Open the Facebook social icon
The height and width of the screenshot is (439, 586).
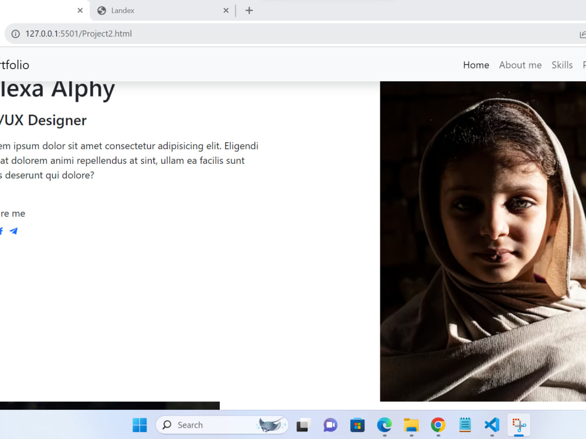coord(2,231)
